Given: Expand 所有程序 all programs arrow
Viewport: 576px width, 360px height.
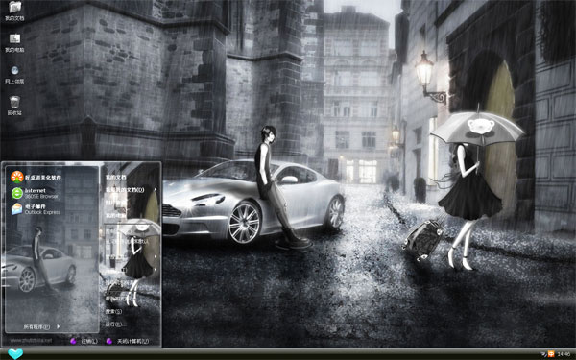Looking at the screenshot, I should click(59, 326).
